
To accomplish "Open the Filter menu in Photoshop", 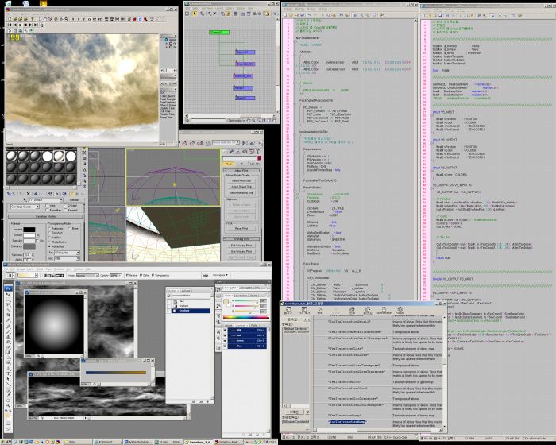I will 48,269.
